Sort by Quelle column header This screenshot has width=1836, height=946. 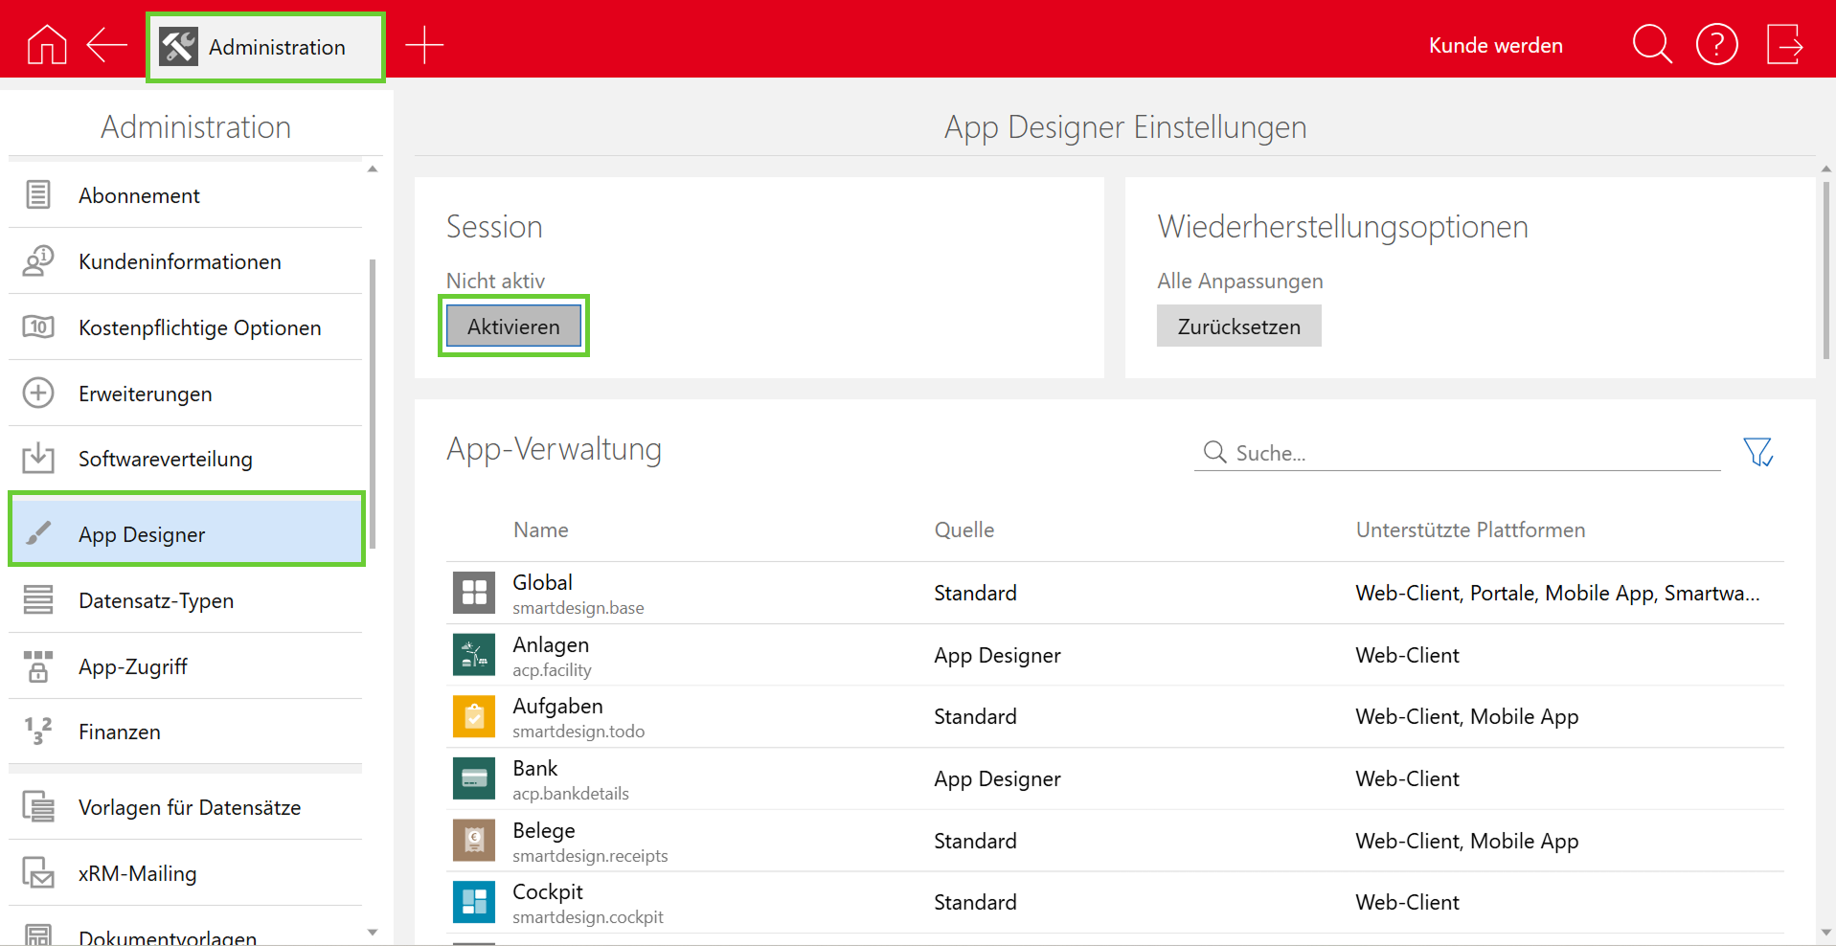963,529
